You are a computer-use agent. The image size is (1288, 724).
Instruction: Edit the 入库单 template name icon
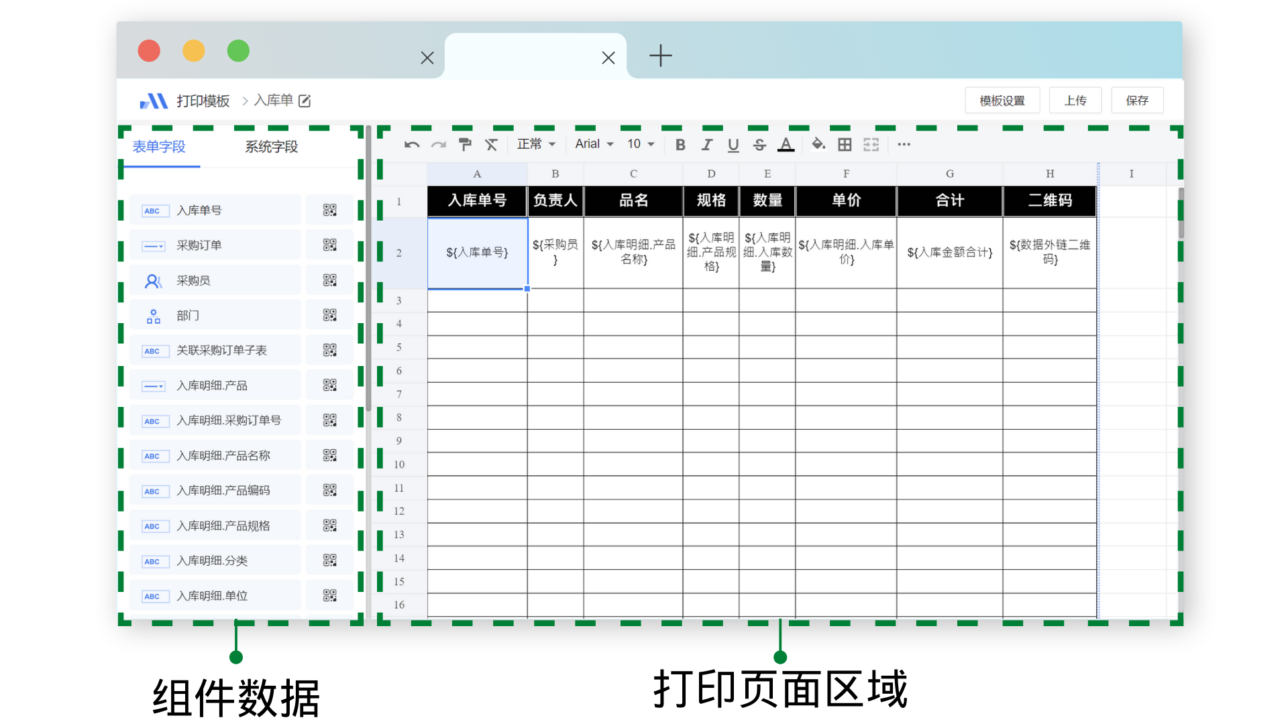point(305,101)
